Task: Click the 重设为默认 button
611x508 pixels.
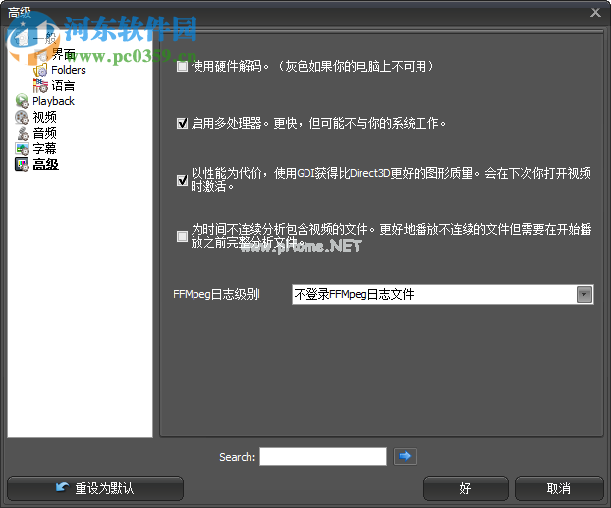Action: click(x=95, y=488)
